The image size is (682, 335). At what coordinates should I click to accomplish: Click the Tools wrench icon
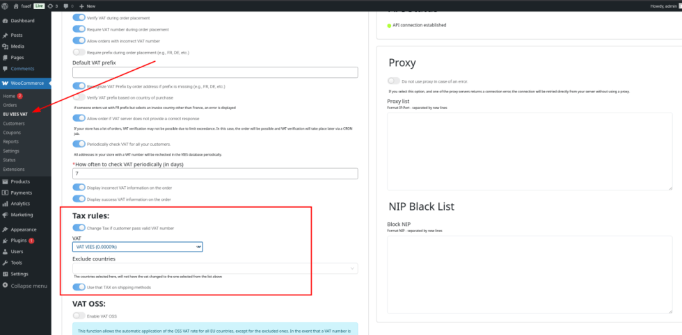click(x=6, y=263)
